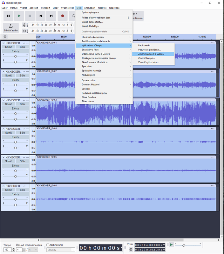Expand Dominic Mazzoni submenu
224x254 pixels.
coord(104,84)
